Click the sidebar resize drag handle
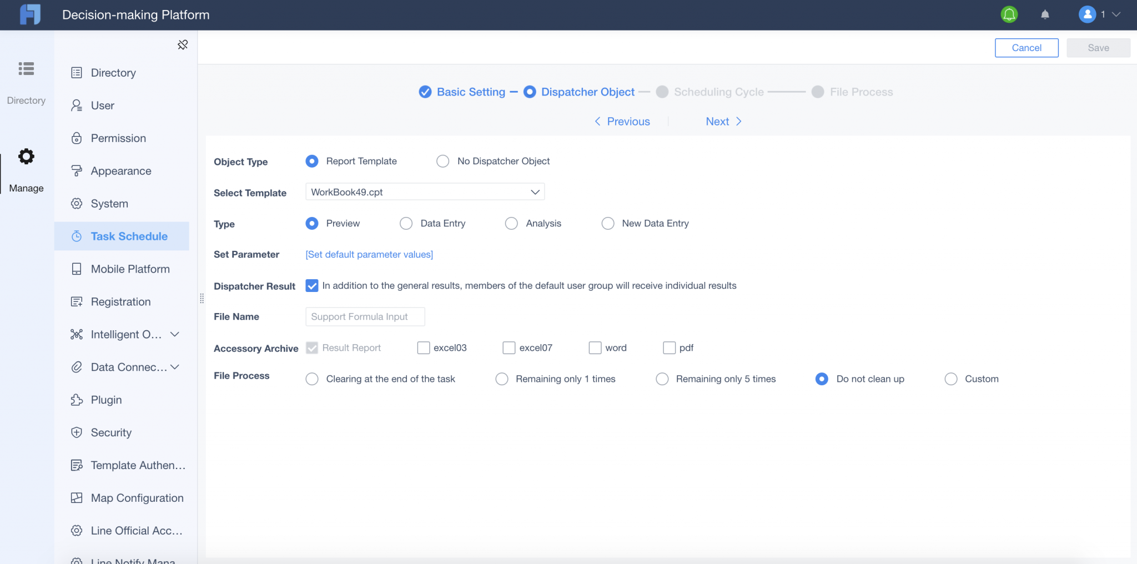 tap(202, 299)
